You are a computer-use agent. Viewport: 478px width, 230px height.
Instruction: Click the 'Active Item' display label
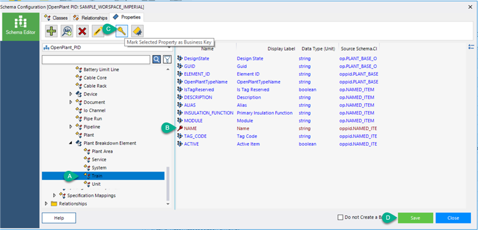[x=248, y=144]
